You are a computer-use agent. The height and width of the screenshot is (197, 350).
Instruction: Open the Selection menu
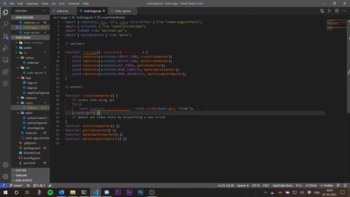click(32, 3)
